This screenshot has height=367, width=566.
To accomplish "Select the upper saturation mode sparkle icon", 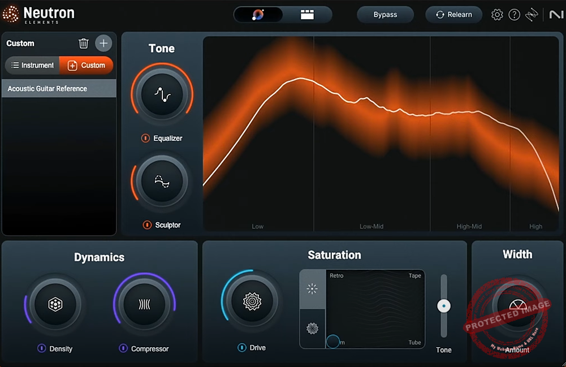I will point(313,289).
